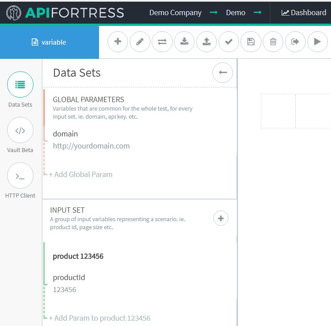Click the exit arrow toolbar icon
The height and width of the screenshot is (326, 331).
coord(295,42)
